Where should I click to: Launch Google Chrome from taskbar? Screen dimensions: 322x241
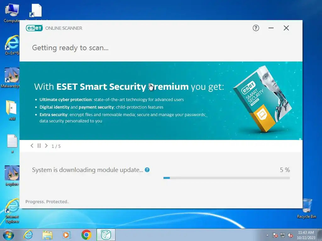point(86,235)
